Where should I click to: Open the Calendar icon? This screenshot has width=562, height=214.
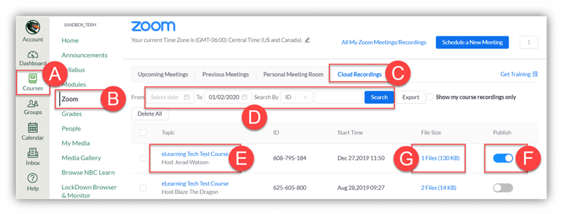coord(33,127)
